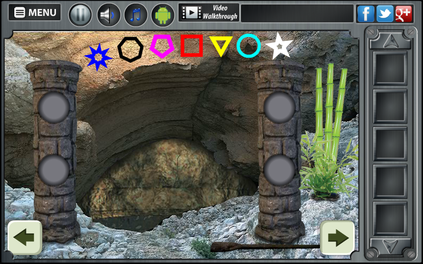Share on Google Plus

point(403,14)
